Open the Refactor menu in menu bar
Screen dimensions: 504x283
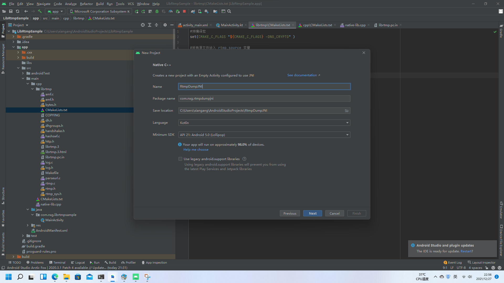(86, 3)
